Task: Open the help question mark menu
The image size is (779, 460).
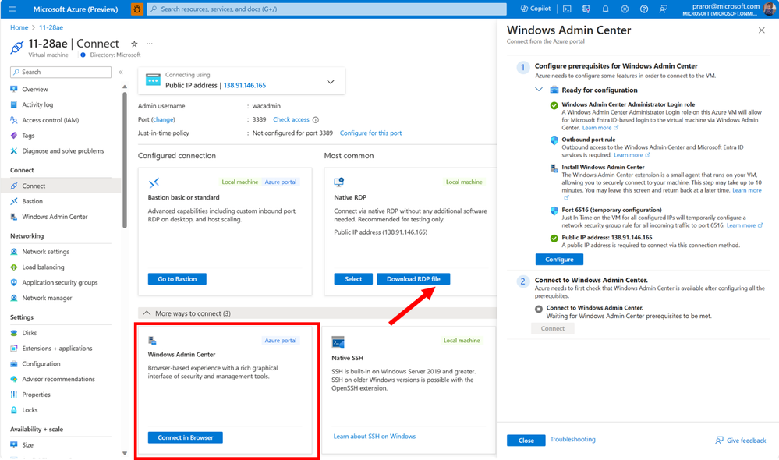Action: coord(644,9)
